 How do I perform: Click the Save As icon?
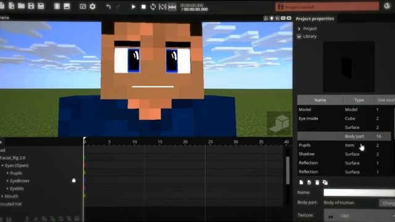(41, 6)
